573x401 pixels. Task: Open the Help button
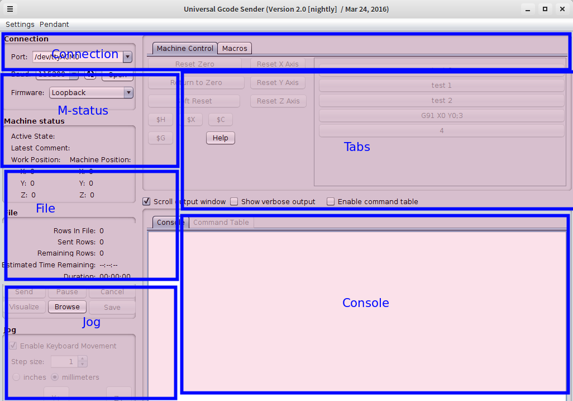[221, 138]
